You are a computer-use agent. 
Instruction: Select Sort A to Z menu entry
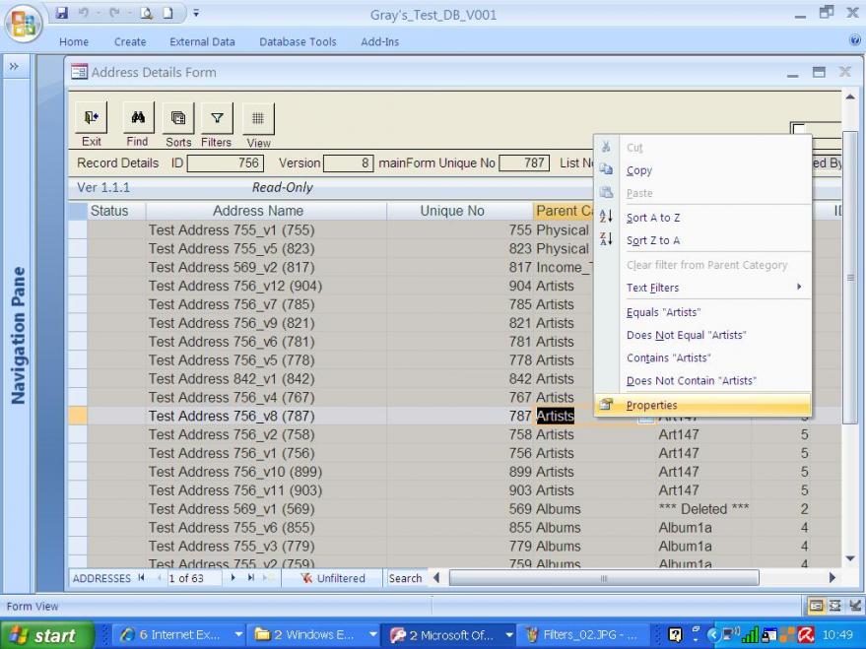[x=652, y=218]
